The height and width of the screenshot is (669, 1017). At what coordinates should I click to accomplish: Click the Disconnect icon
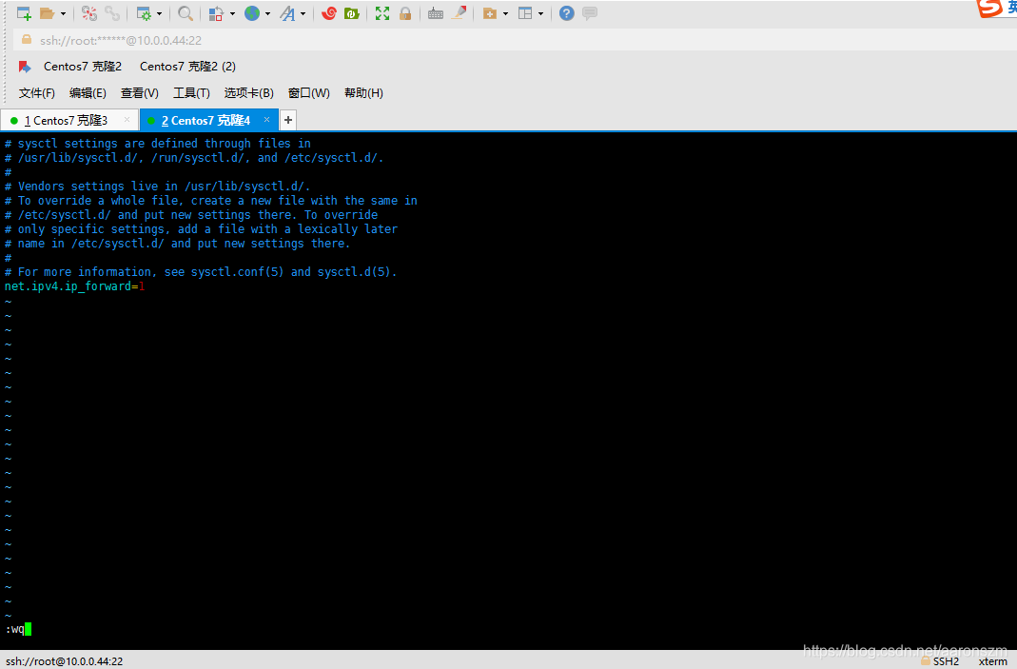point(89,13)
